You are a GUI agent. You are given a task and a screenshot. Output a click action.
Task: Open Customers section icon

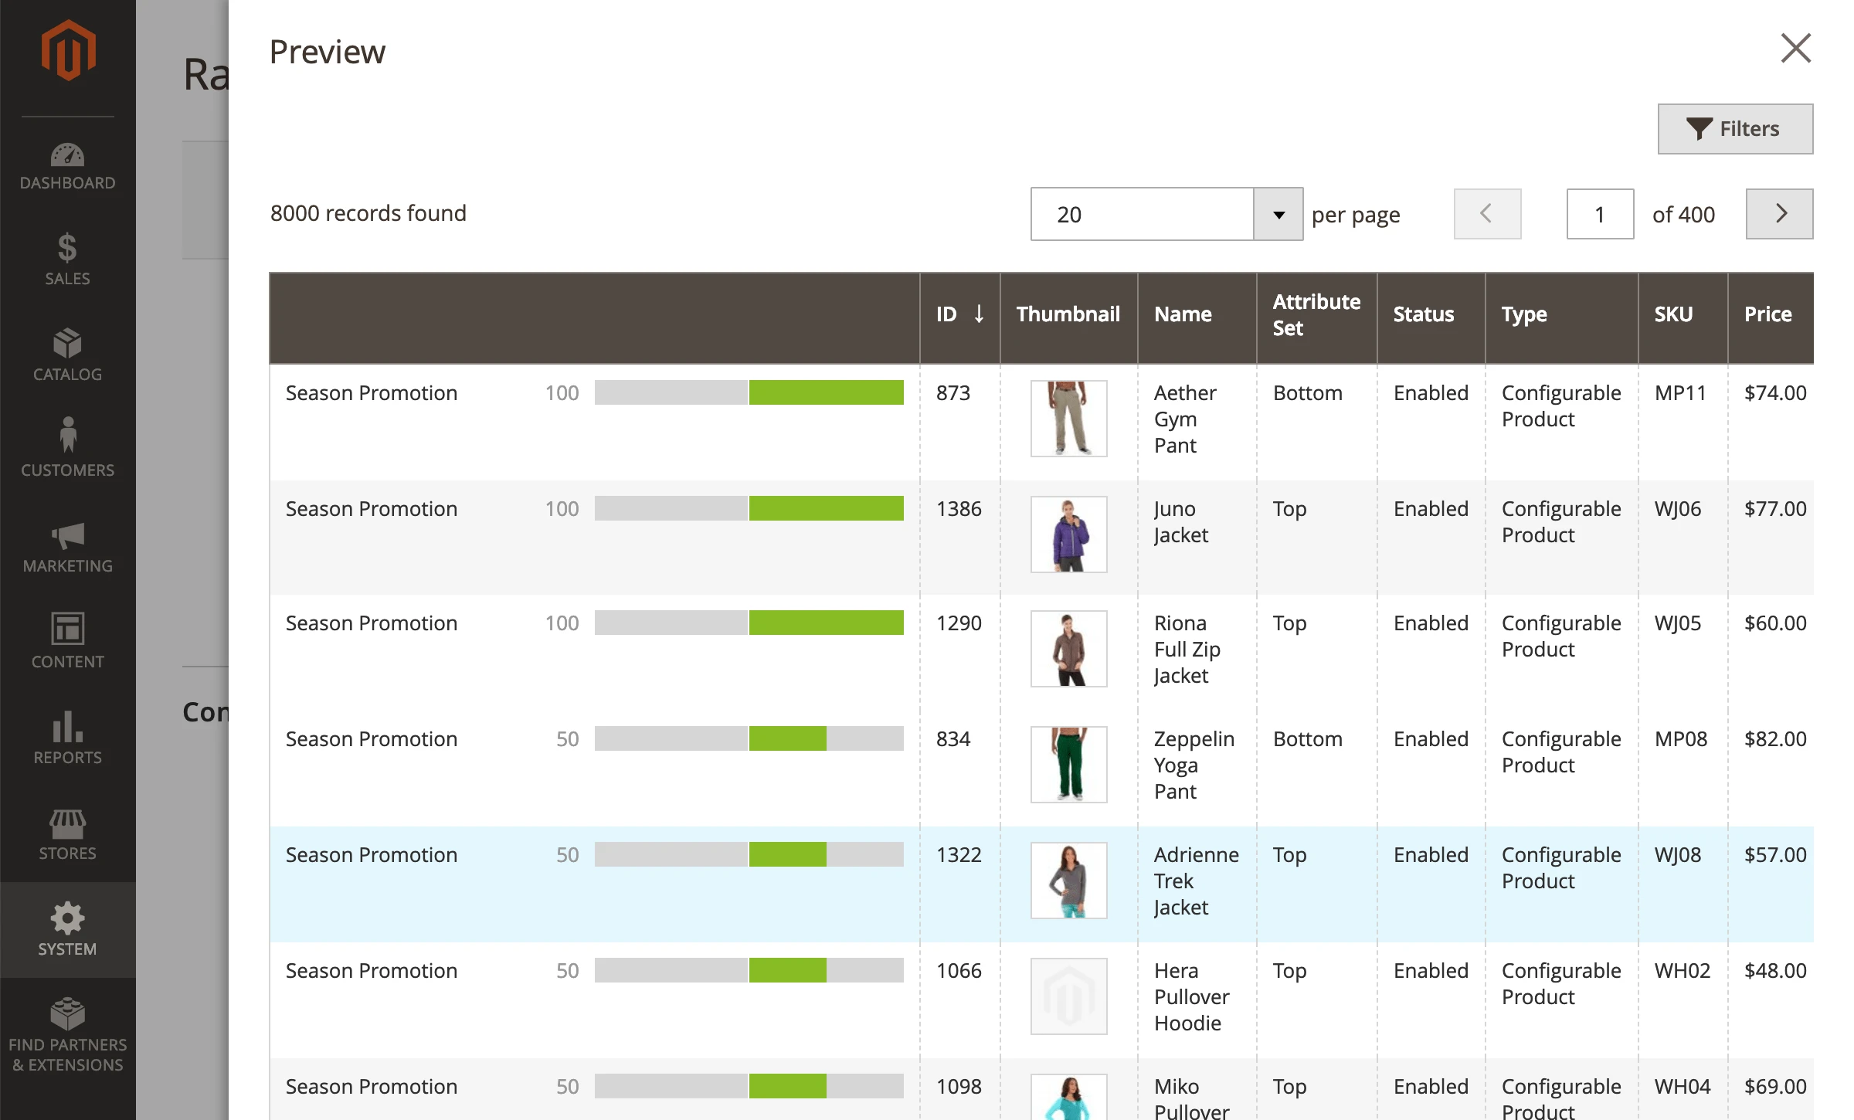click(x=67, y=446)
